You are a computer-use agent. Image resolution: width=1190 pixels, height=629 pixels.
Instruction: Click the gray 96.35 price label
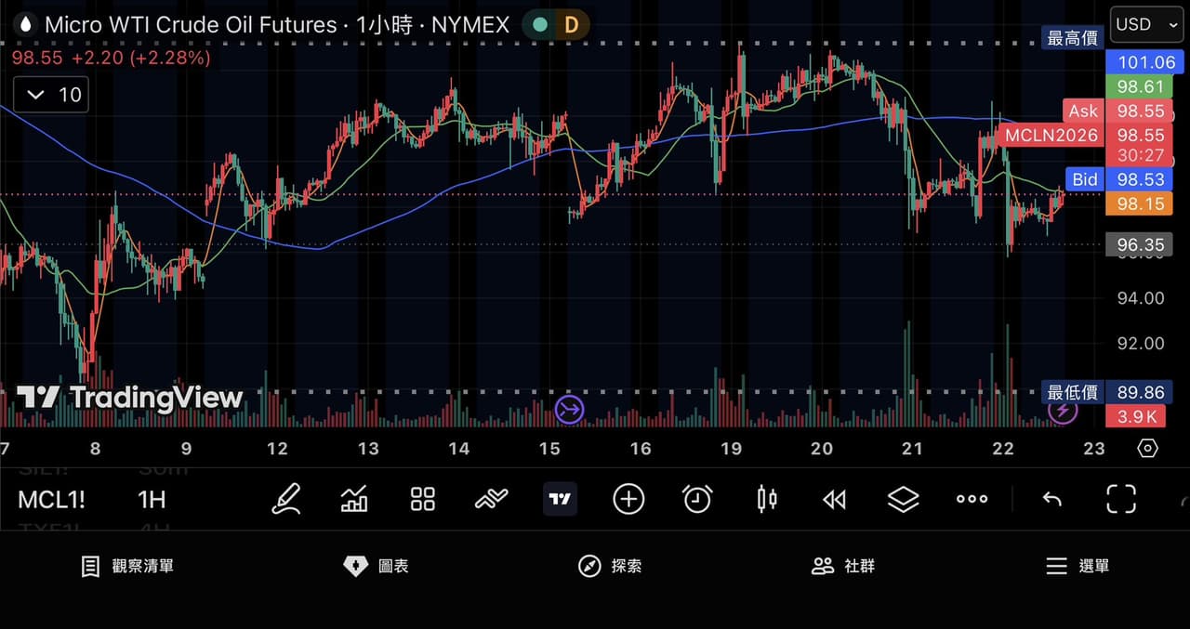point(1140,245)
